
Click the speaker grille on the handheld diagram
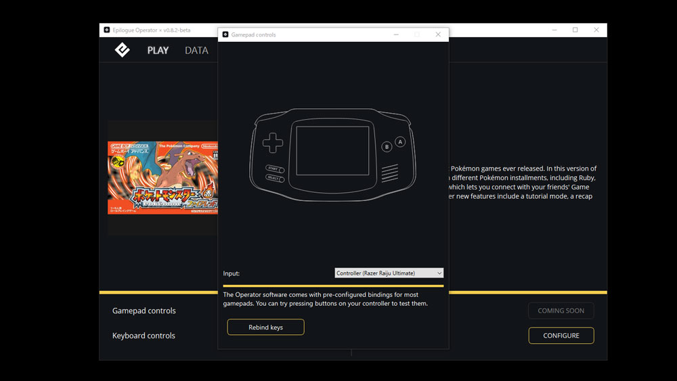tap(389, 174)
